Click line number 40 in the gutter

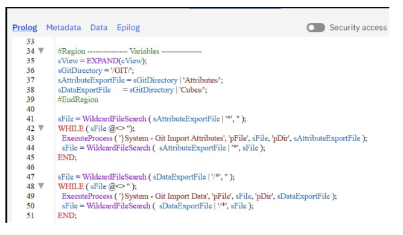[30, 109]
